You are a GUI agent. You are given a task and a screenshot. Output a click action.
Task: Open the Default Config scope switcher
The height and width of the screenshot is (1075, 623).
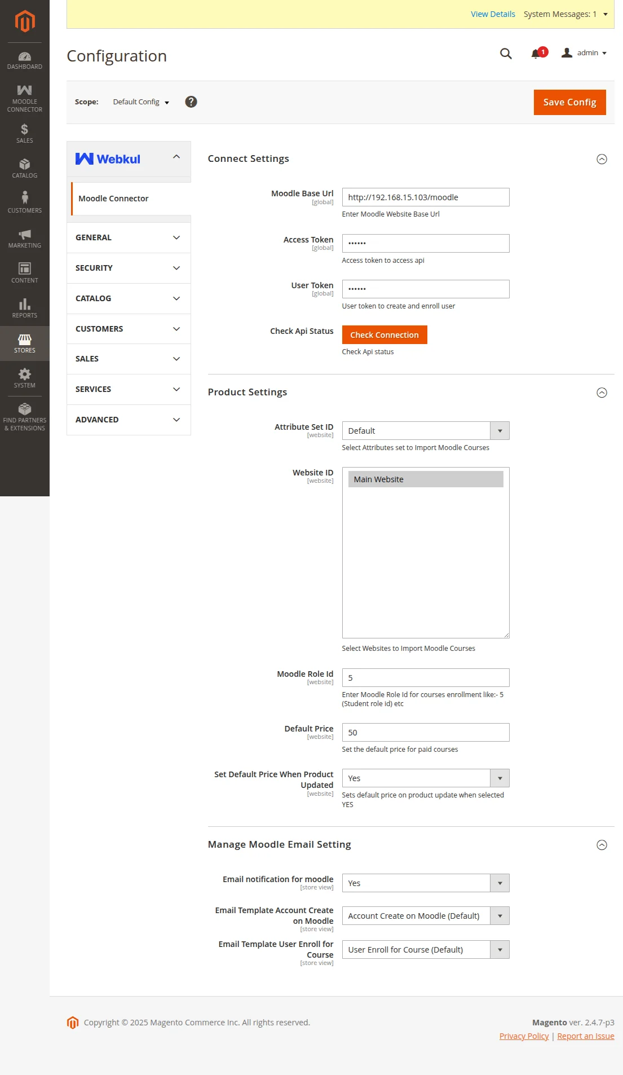[x=141, y=102]
